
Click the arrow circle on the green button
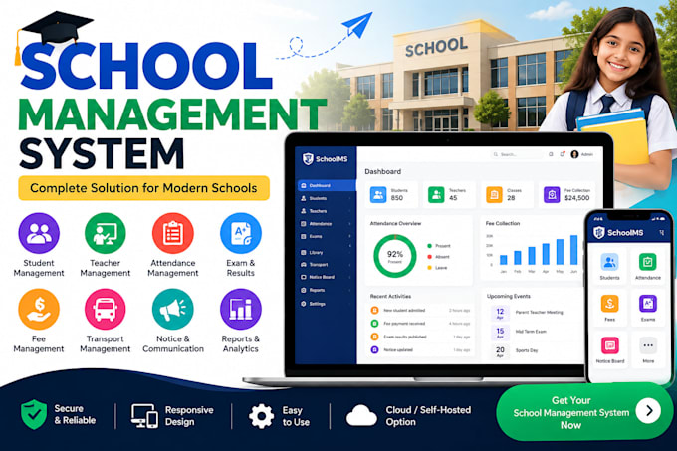pos(648,411)
